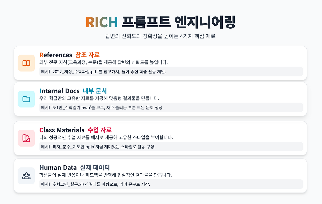
Task: Click the subtitle about 4가지 핵심 재료
Action: coord(161,36)
